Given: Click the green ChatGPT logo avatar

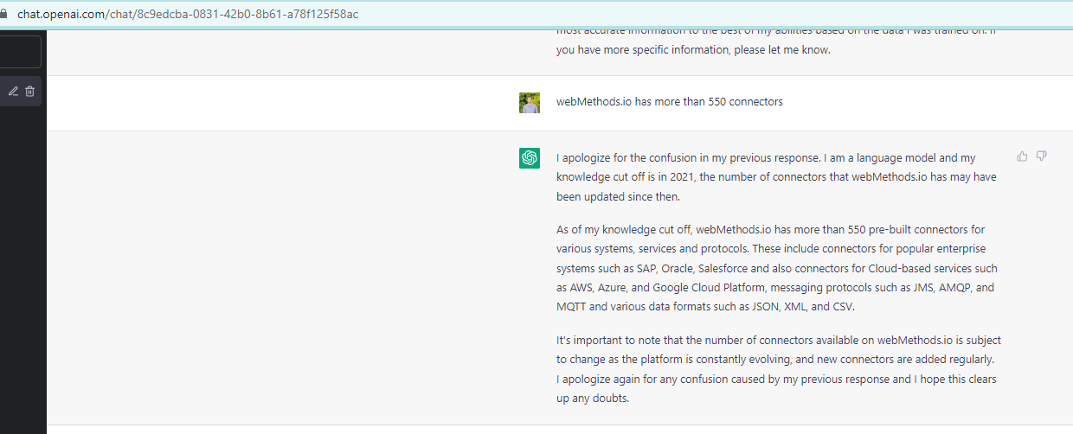Looking at the screenshot, I should click(x=530, y=158).
